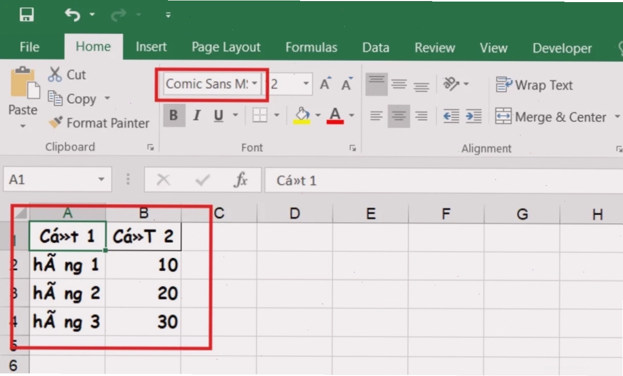
Task: Open the Font dialog launcher
Action: click(x=352, y=148)
